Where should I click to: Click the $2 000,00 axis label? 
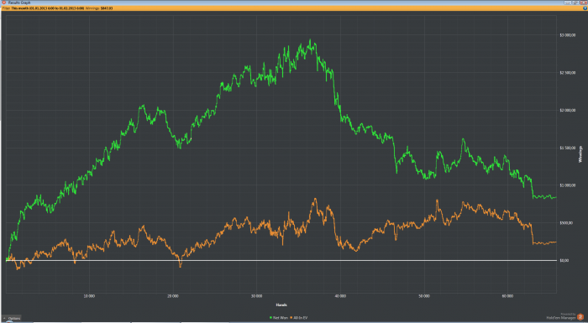coord(567,110)
